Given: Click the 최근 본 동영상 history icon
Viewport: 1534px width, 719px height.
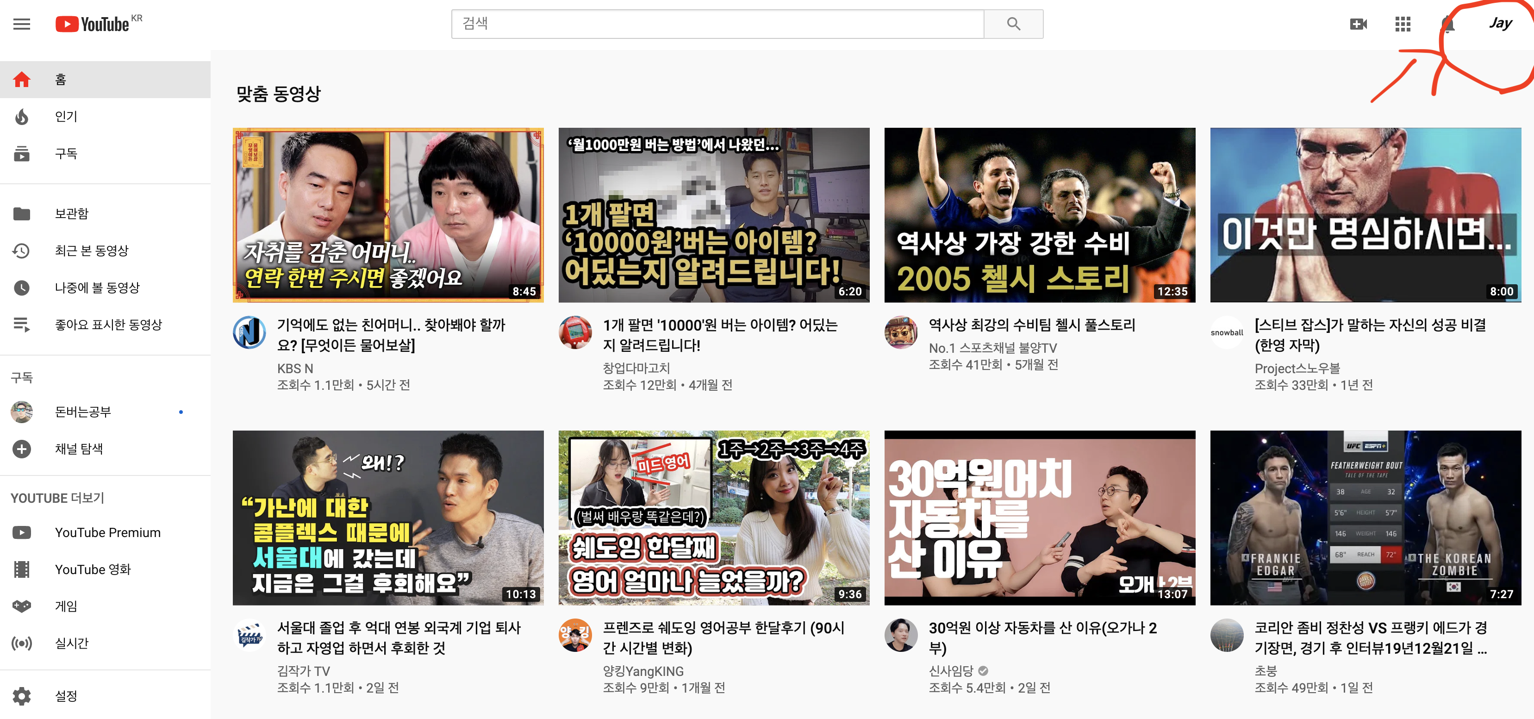Looking at the screenshot, I should 22,250.
